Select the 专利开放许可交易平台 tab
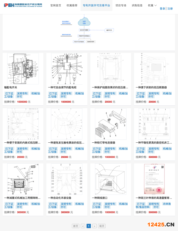The width and height of the screenshot is (178, 231). point(96,5)
